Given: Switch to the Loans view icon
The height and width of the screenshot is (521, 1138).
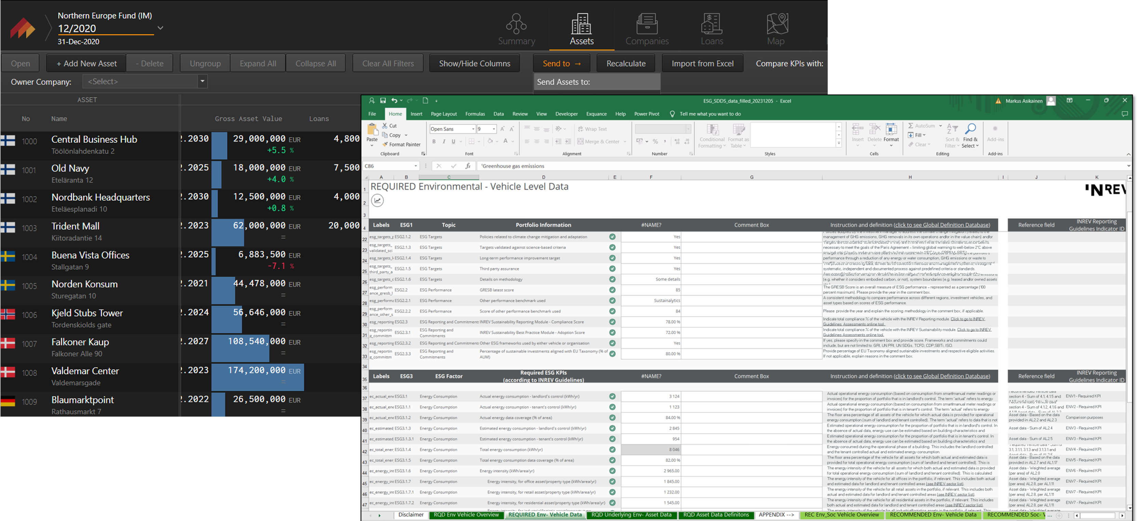Looking at the screenshot, I should click(711, 24).
